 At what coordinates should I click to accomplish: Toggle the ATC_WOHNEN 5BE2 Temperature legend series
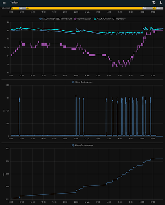point(56,19)
